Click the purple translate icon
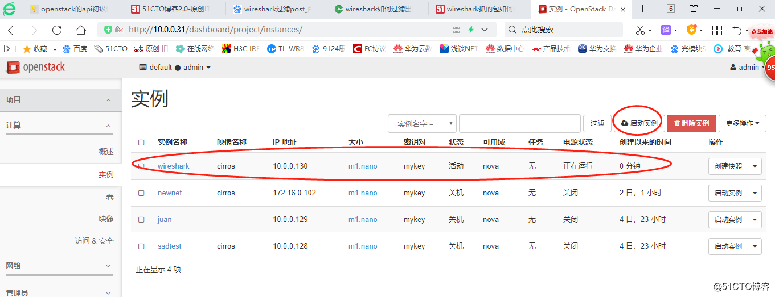The image size is (775, 297). (x=666, y=30)
